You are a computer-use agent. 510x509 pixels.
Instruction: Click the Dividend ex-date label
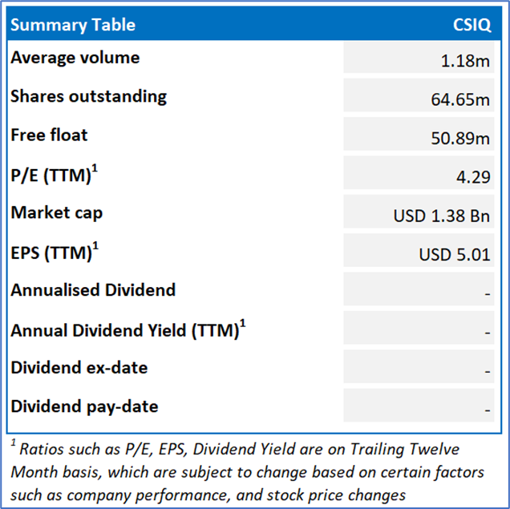pyautogui.click(x=79, y=368)
